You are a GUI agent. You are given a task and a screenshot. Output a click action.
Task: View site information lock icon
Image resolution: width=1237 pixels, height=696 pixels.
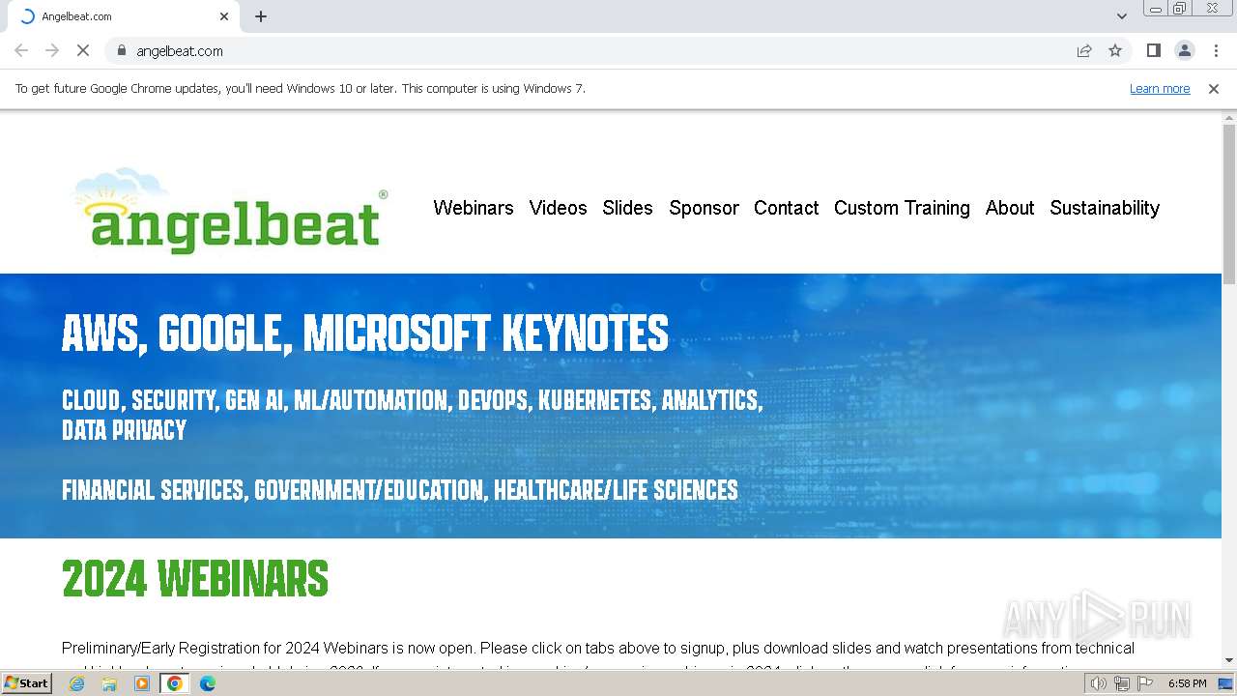point(121,50)
